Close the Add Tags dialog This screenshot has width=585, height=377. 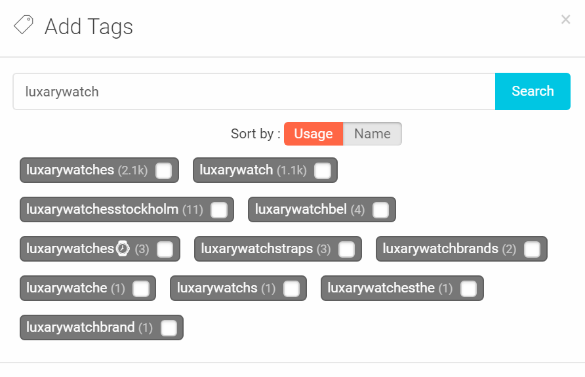[565, 20]
